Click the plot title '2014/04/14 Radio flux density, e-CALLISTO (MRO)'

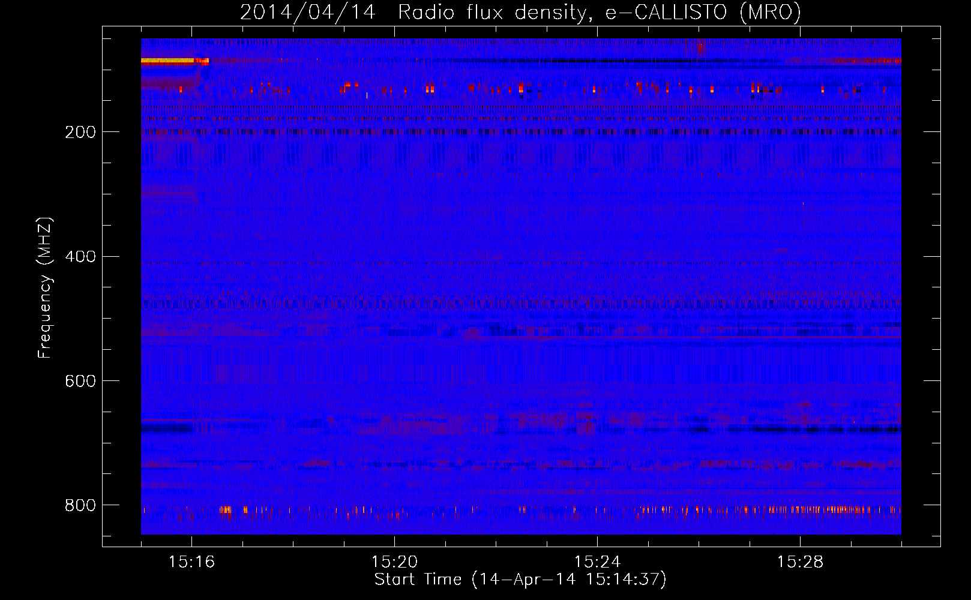520,12
